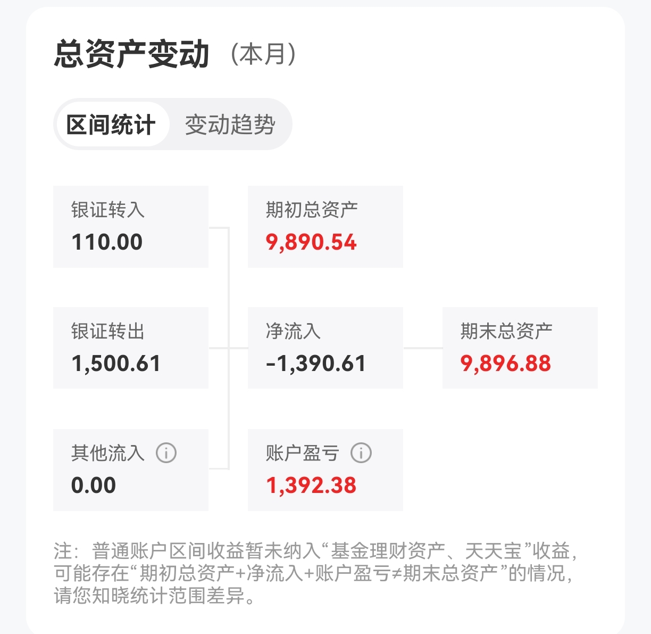Switch to the 区间统计 tab
Viewport: 651px width, 634px height.
point(111,125)
